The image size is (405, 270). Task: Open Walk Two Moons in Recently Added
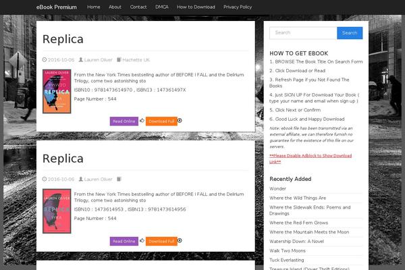point(288,250)
